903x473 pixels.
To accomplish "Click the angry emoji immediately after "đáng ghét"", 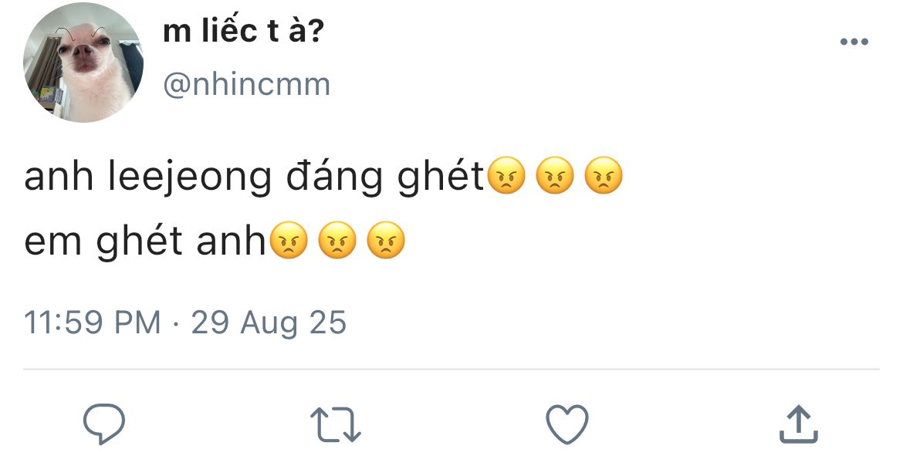I will (x=506, y=177).
